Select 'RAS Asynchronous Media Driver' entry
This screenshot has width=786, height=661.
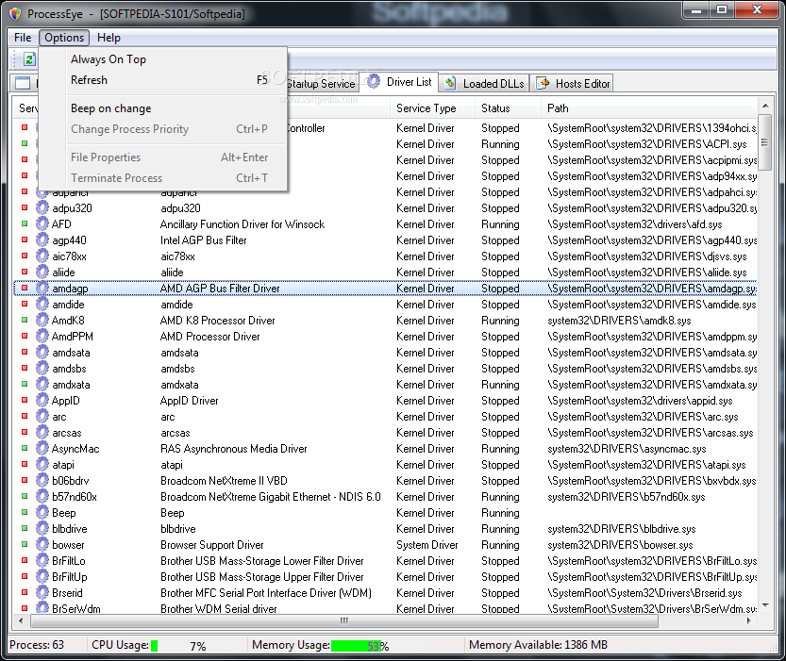234,449
